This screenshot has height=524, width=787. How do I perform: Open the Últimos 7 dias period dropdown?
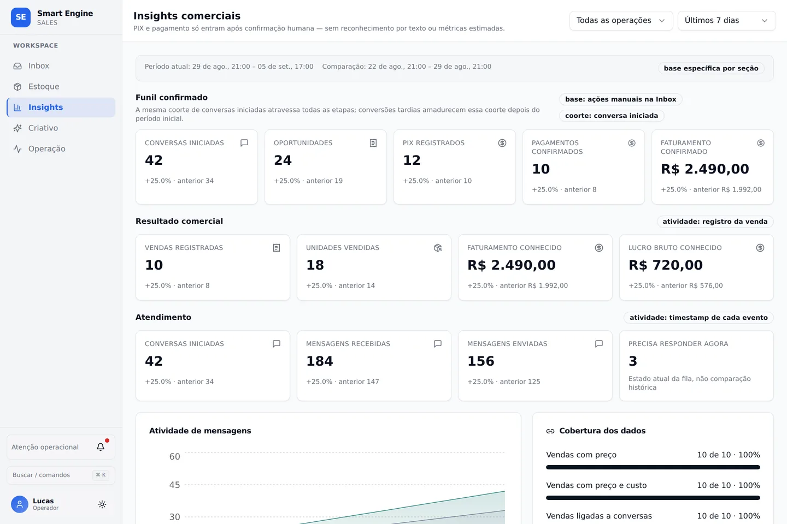click(726, 21)
